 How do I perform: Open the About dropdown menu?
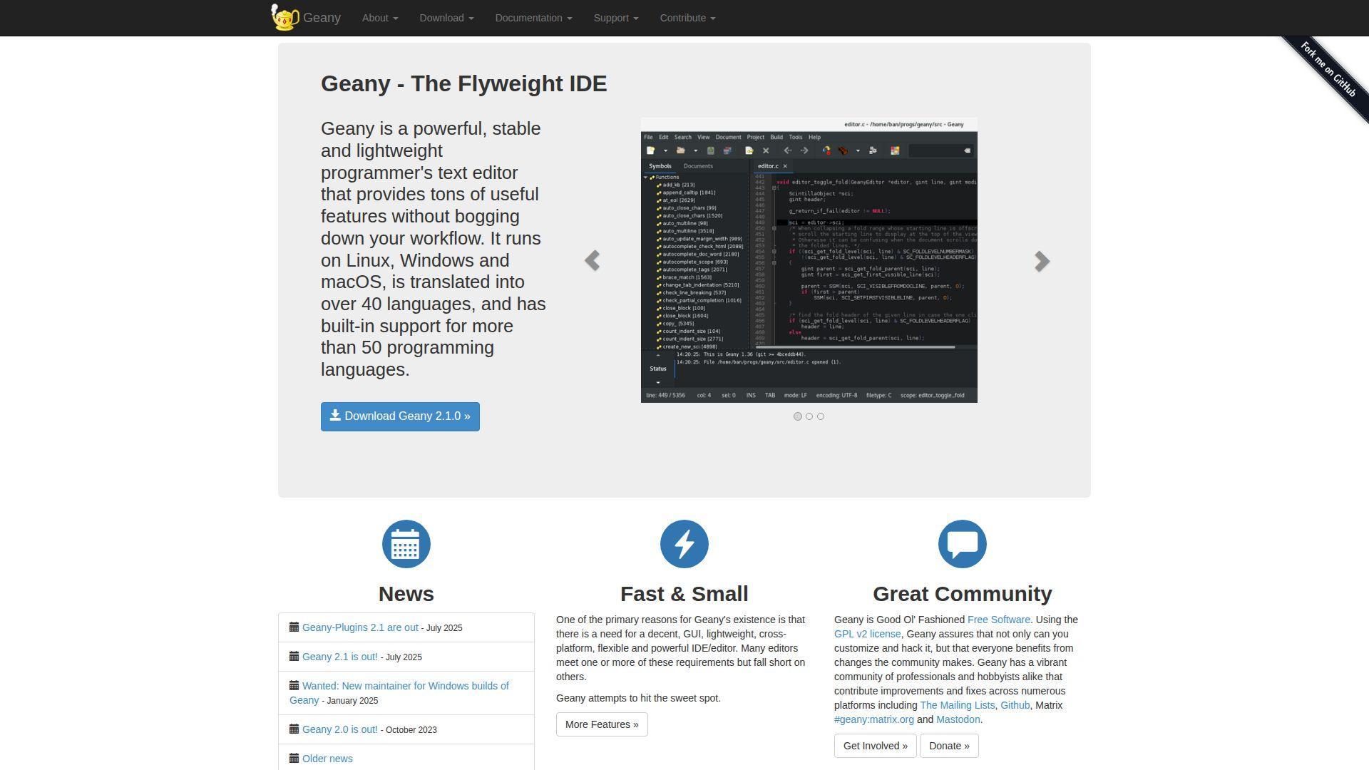coord(380,18)
